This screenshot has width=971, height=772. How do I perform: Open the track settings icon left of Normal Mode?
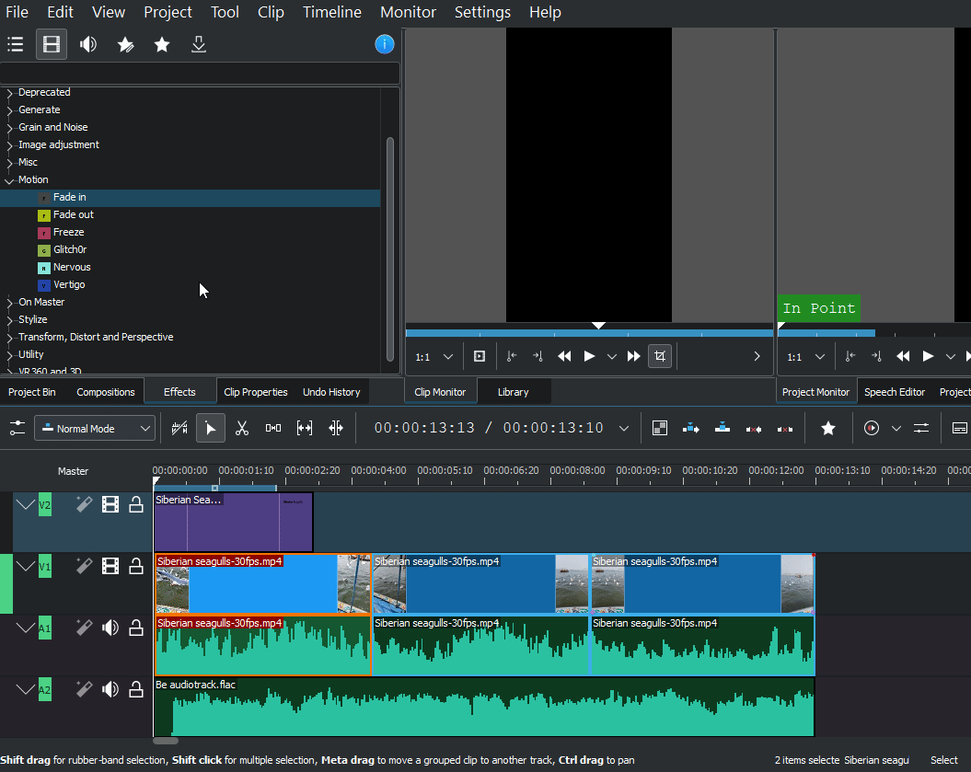coord(17,428)
